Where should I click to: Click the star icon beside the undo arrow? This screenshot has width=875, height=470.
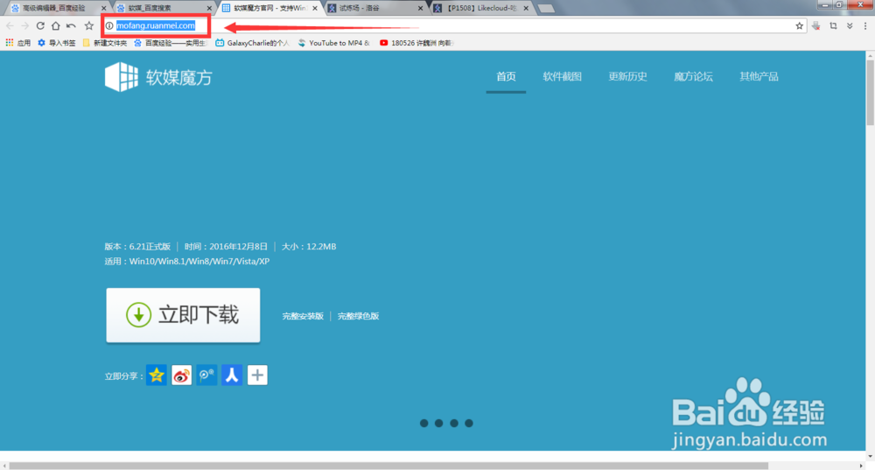[x=88, y=25]
